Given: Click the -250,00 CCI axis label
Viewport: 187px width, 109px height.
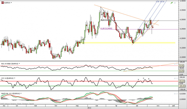Looking at the screenshot, I should 182,90.
